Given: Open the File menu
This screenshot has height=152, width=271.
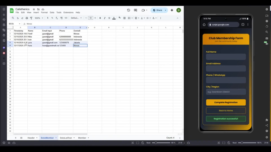Looking at the screenshot, I should click(17, 12).
